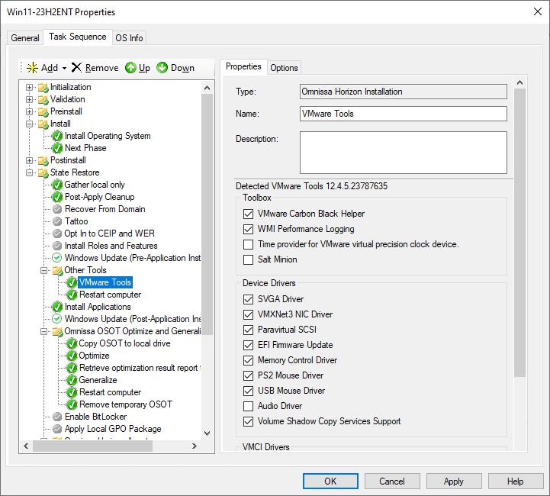Click the properties panel vertical scrollbar
This screenshot has height=496, width=550.
coord(520,229)
